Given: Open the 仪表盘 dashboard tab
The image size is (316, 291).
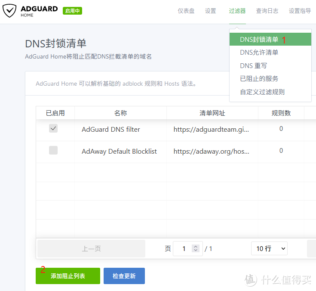Looking at the screenshot, I should click(186, 11).
